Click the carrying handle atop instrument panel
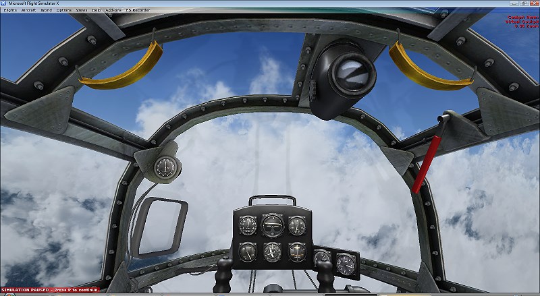 pyautogui.click(x=273, y=200)
